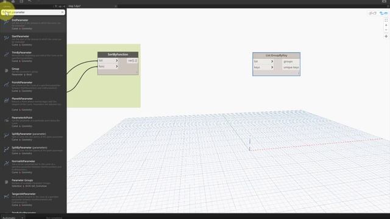Open list port lacing chevron on List.GroupByKey

click(272, 61)
